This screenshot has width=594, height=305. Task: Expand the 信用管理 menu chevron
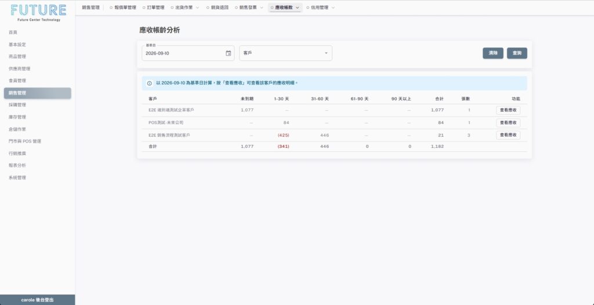point(333,8)
